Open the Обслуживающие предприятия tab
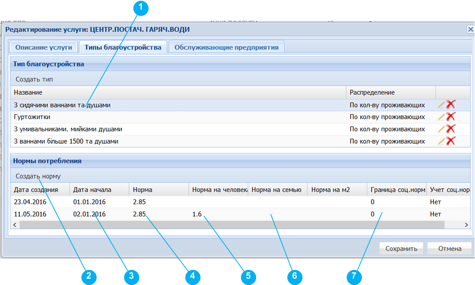The image size is (475, 285). point(227,47)
